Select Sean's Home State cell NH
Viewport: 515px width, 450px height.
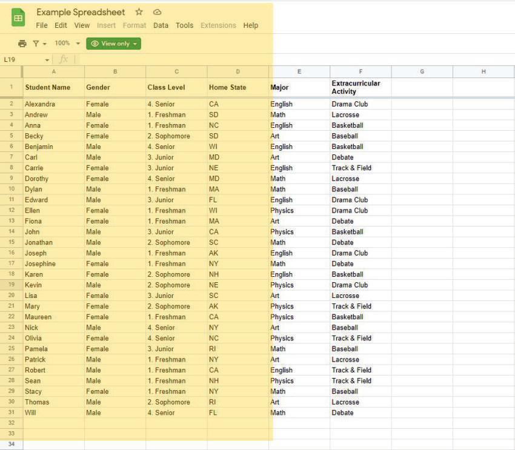(x=238, y=381)
